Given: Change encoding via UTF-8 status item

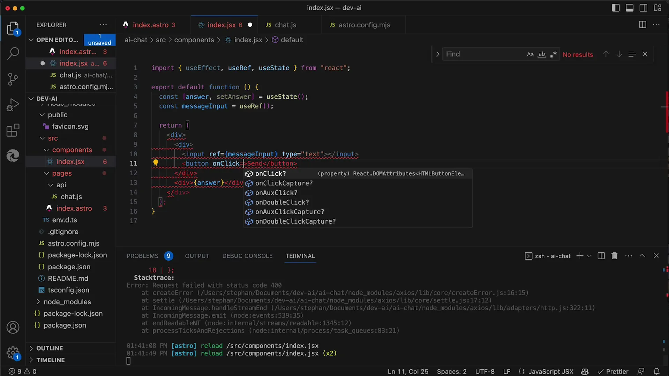Looking at the screenshot, I should (x=484, y=371).
